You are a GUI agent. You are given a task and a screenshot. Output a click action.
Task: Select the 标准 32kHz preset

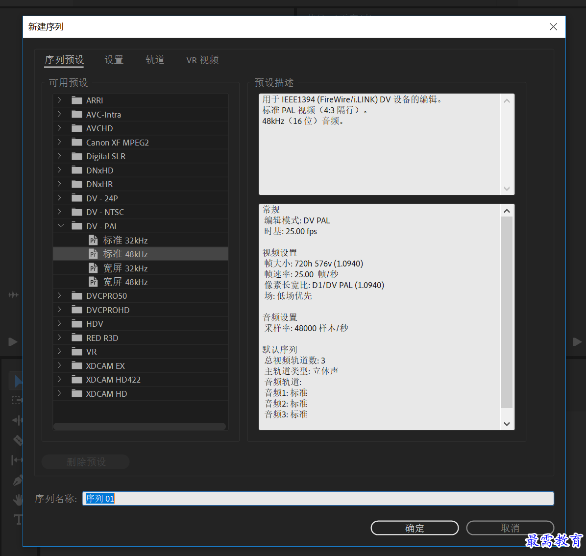141,240
